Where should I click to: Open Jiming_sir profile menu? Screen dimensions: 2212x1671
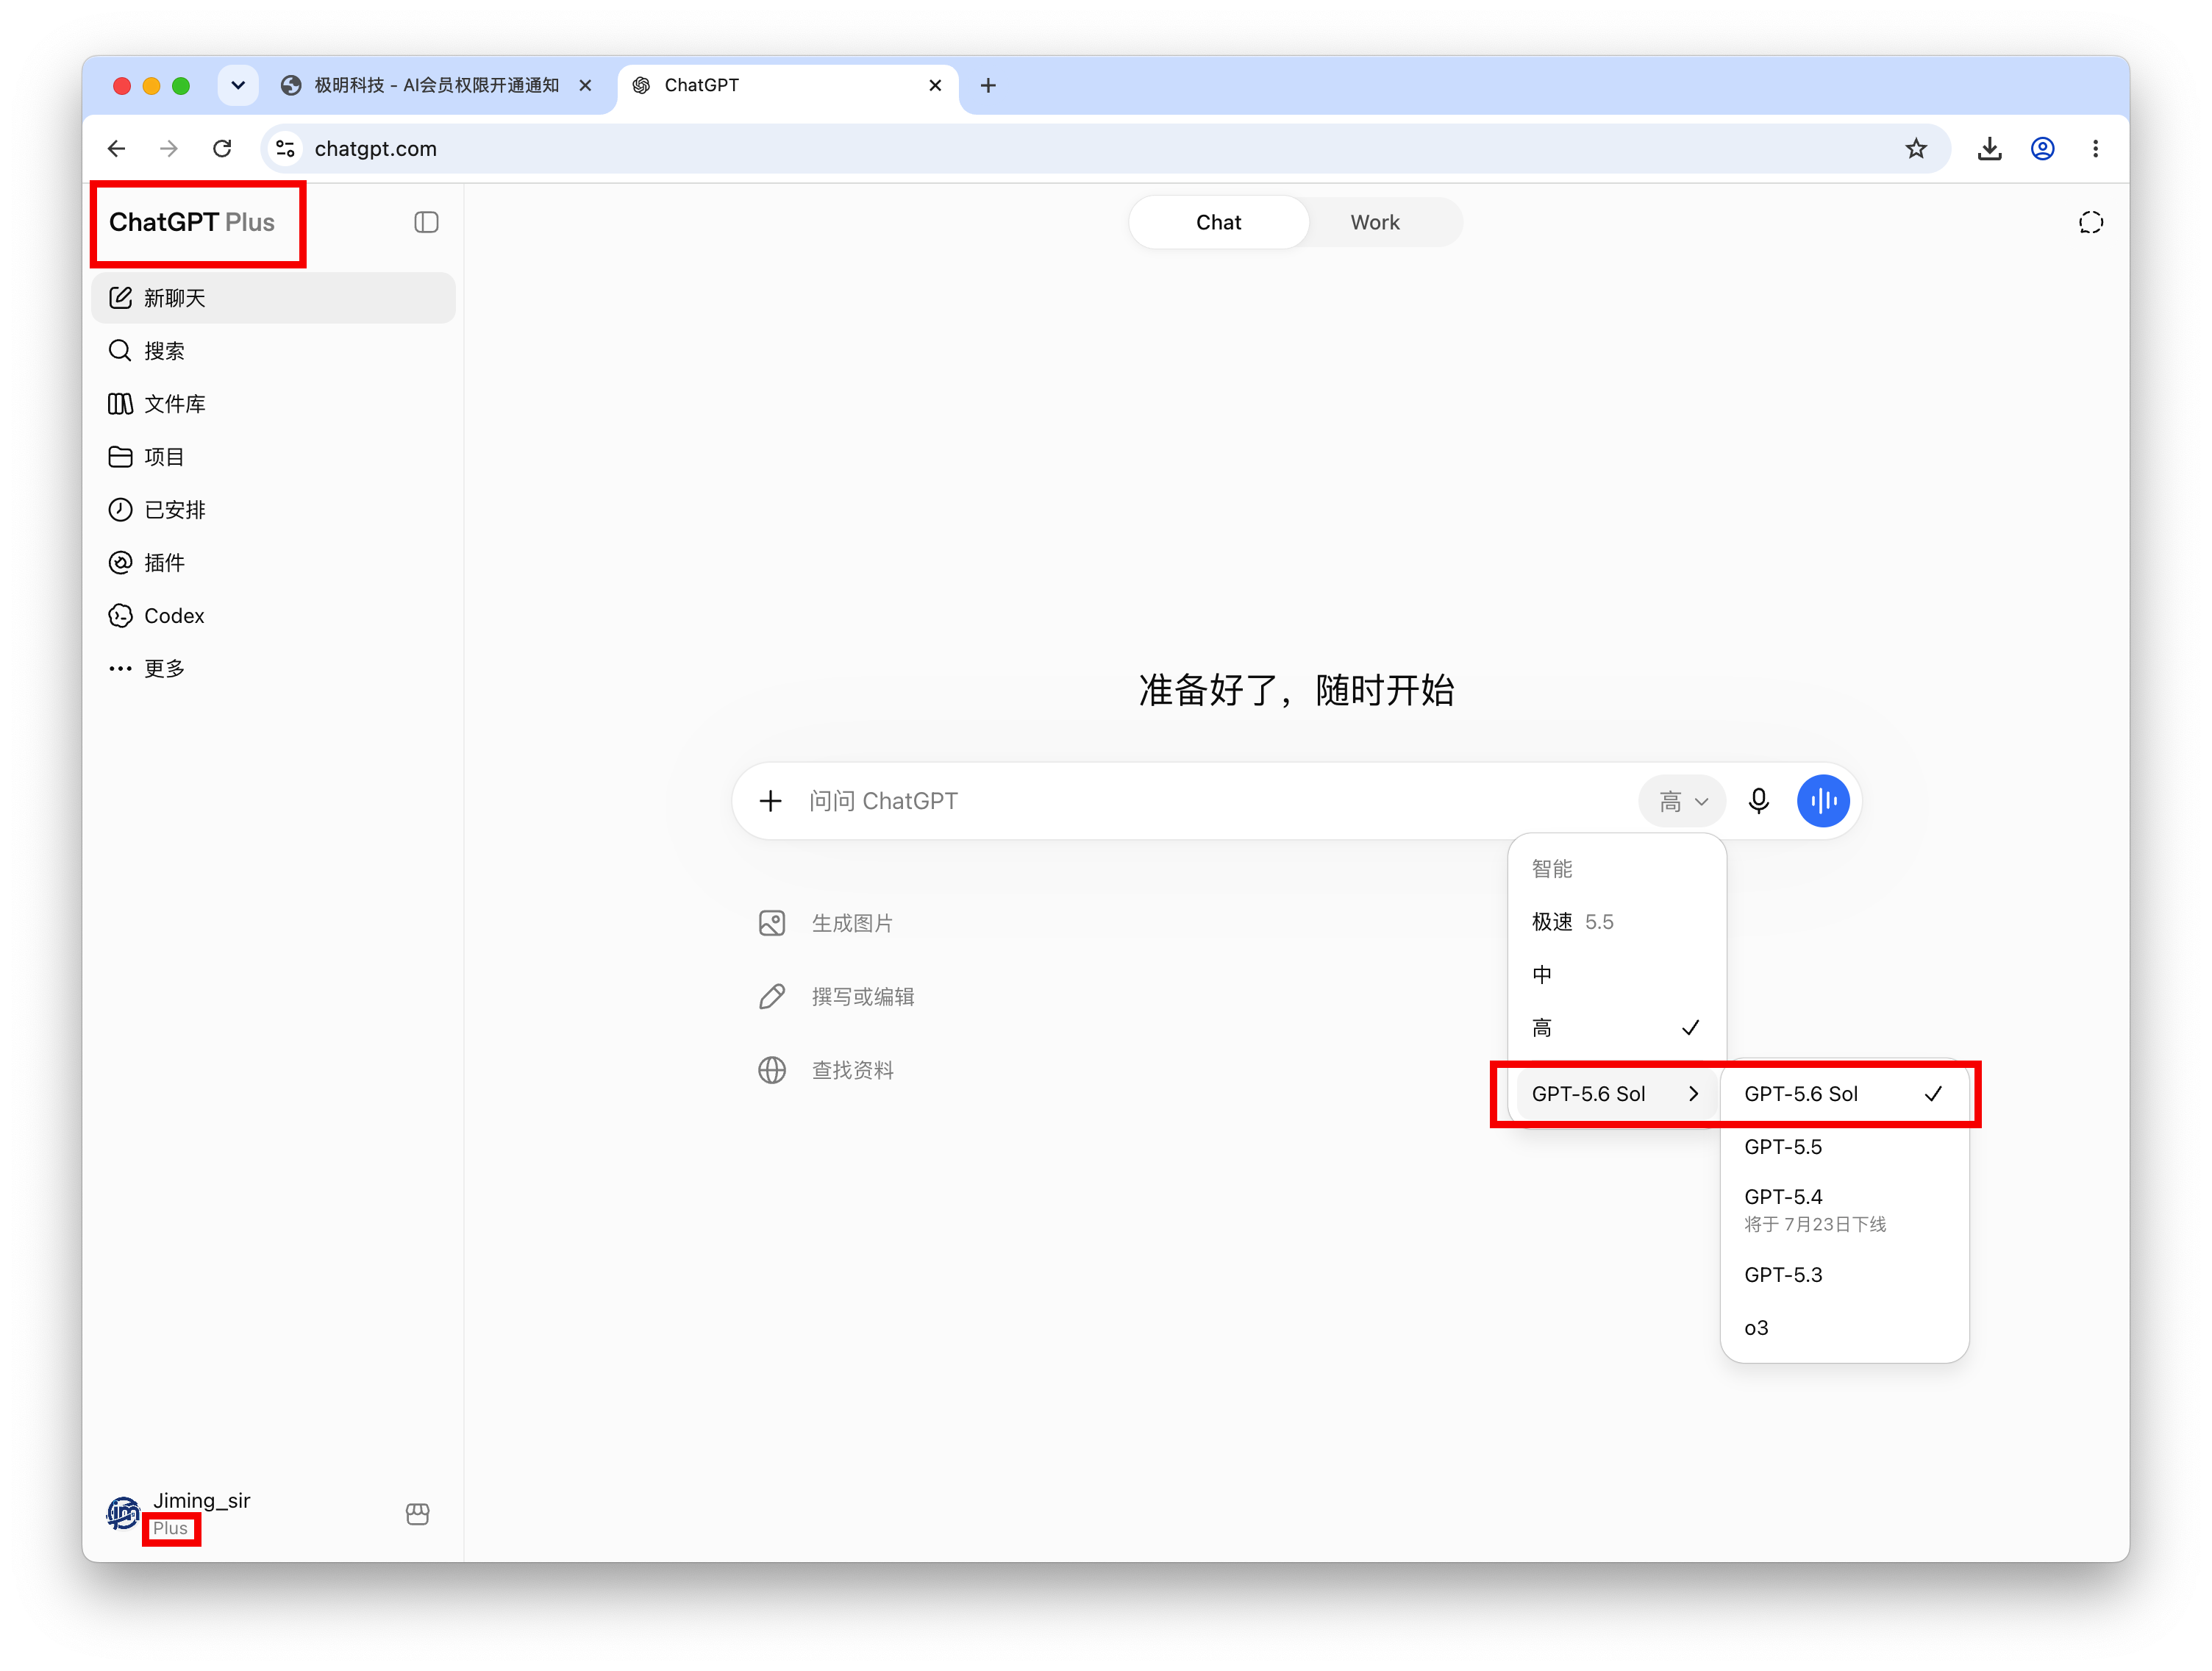coord(179,1513)
